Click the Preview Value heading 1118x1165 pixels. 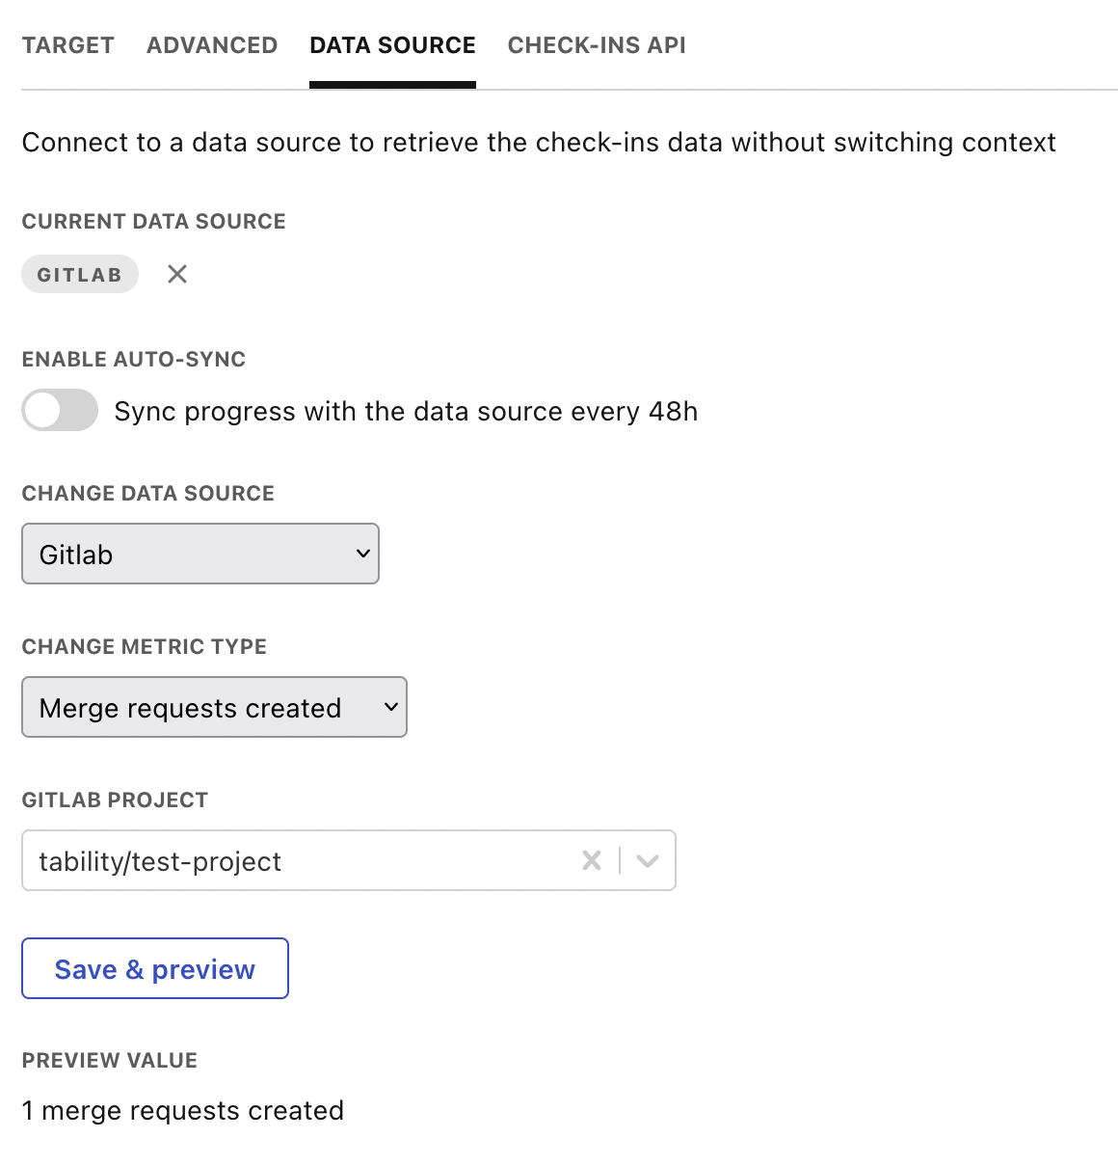tap(110, 1061)
